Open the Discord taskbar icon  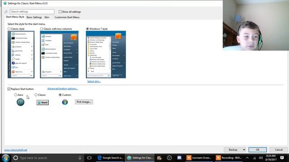(179, 158)
